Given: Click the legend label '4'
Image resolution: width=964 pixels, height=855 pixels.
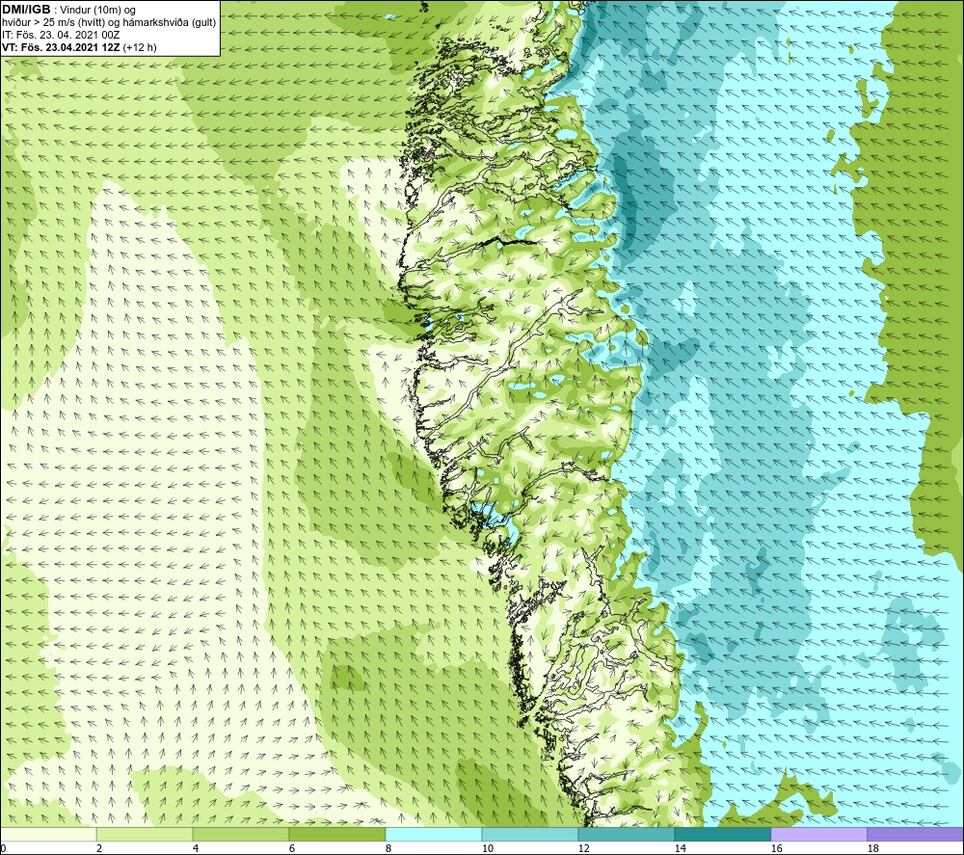Looking at the screenshot, I should pyautogui.click(x=196, y=849).
